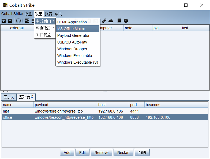Open listeners via the headphones icon
This screenshot has height=159, width=210.
click(x=18, y=21)
